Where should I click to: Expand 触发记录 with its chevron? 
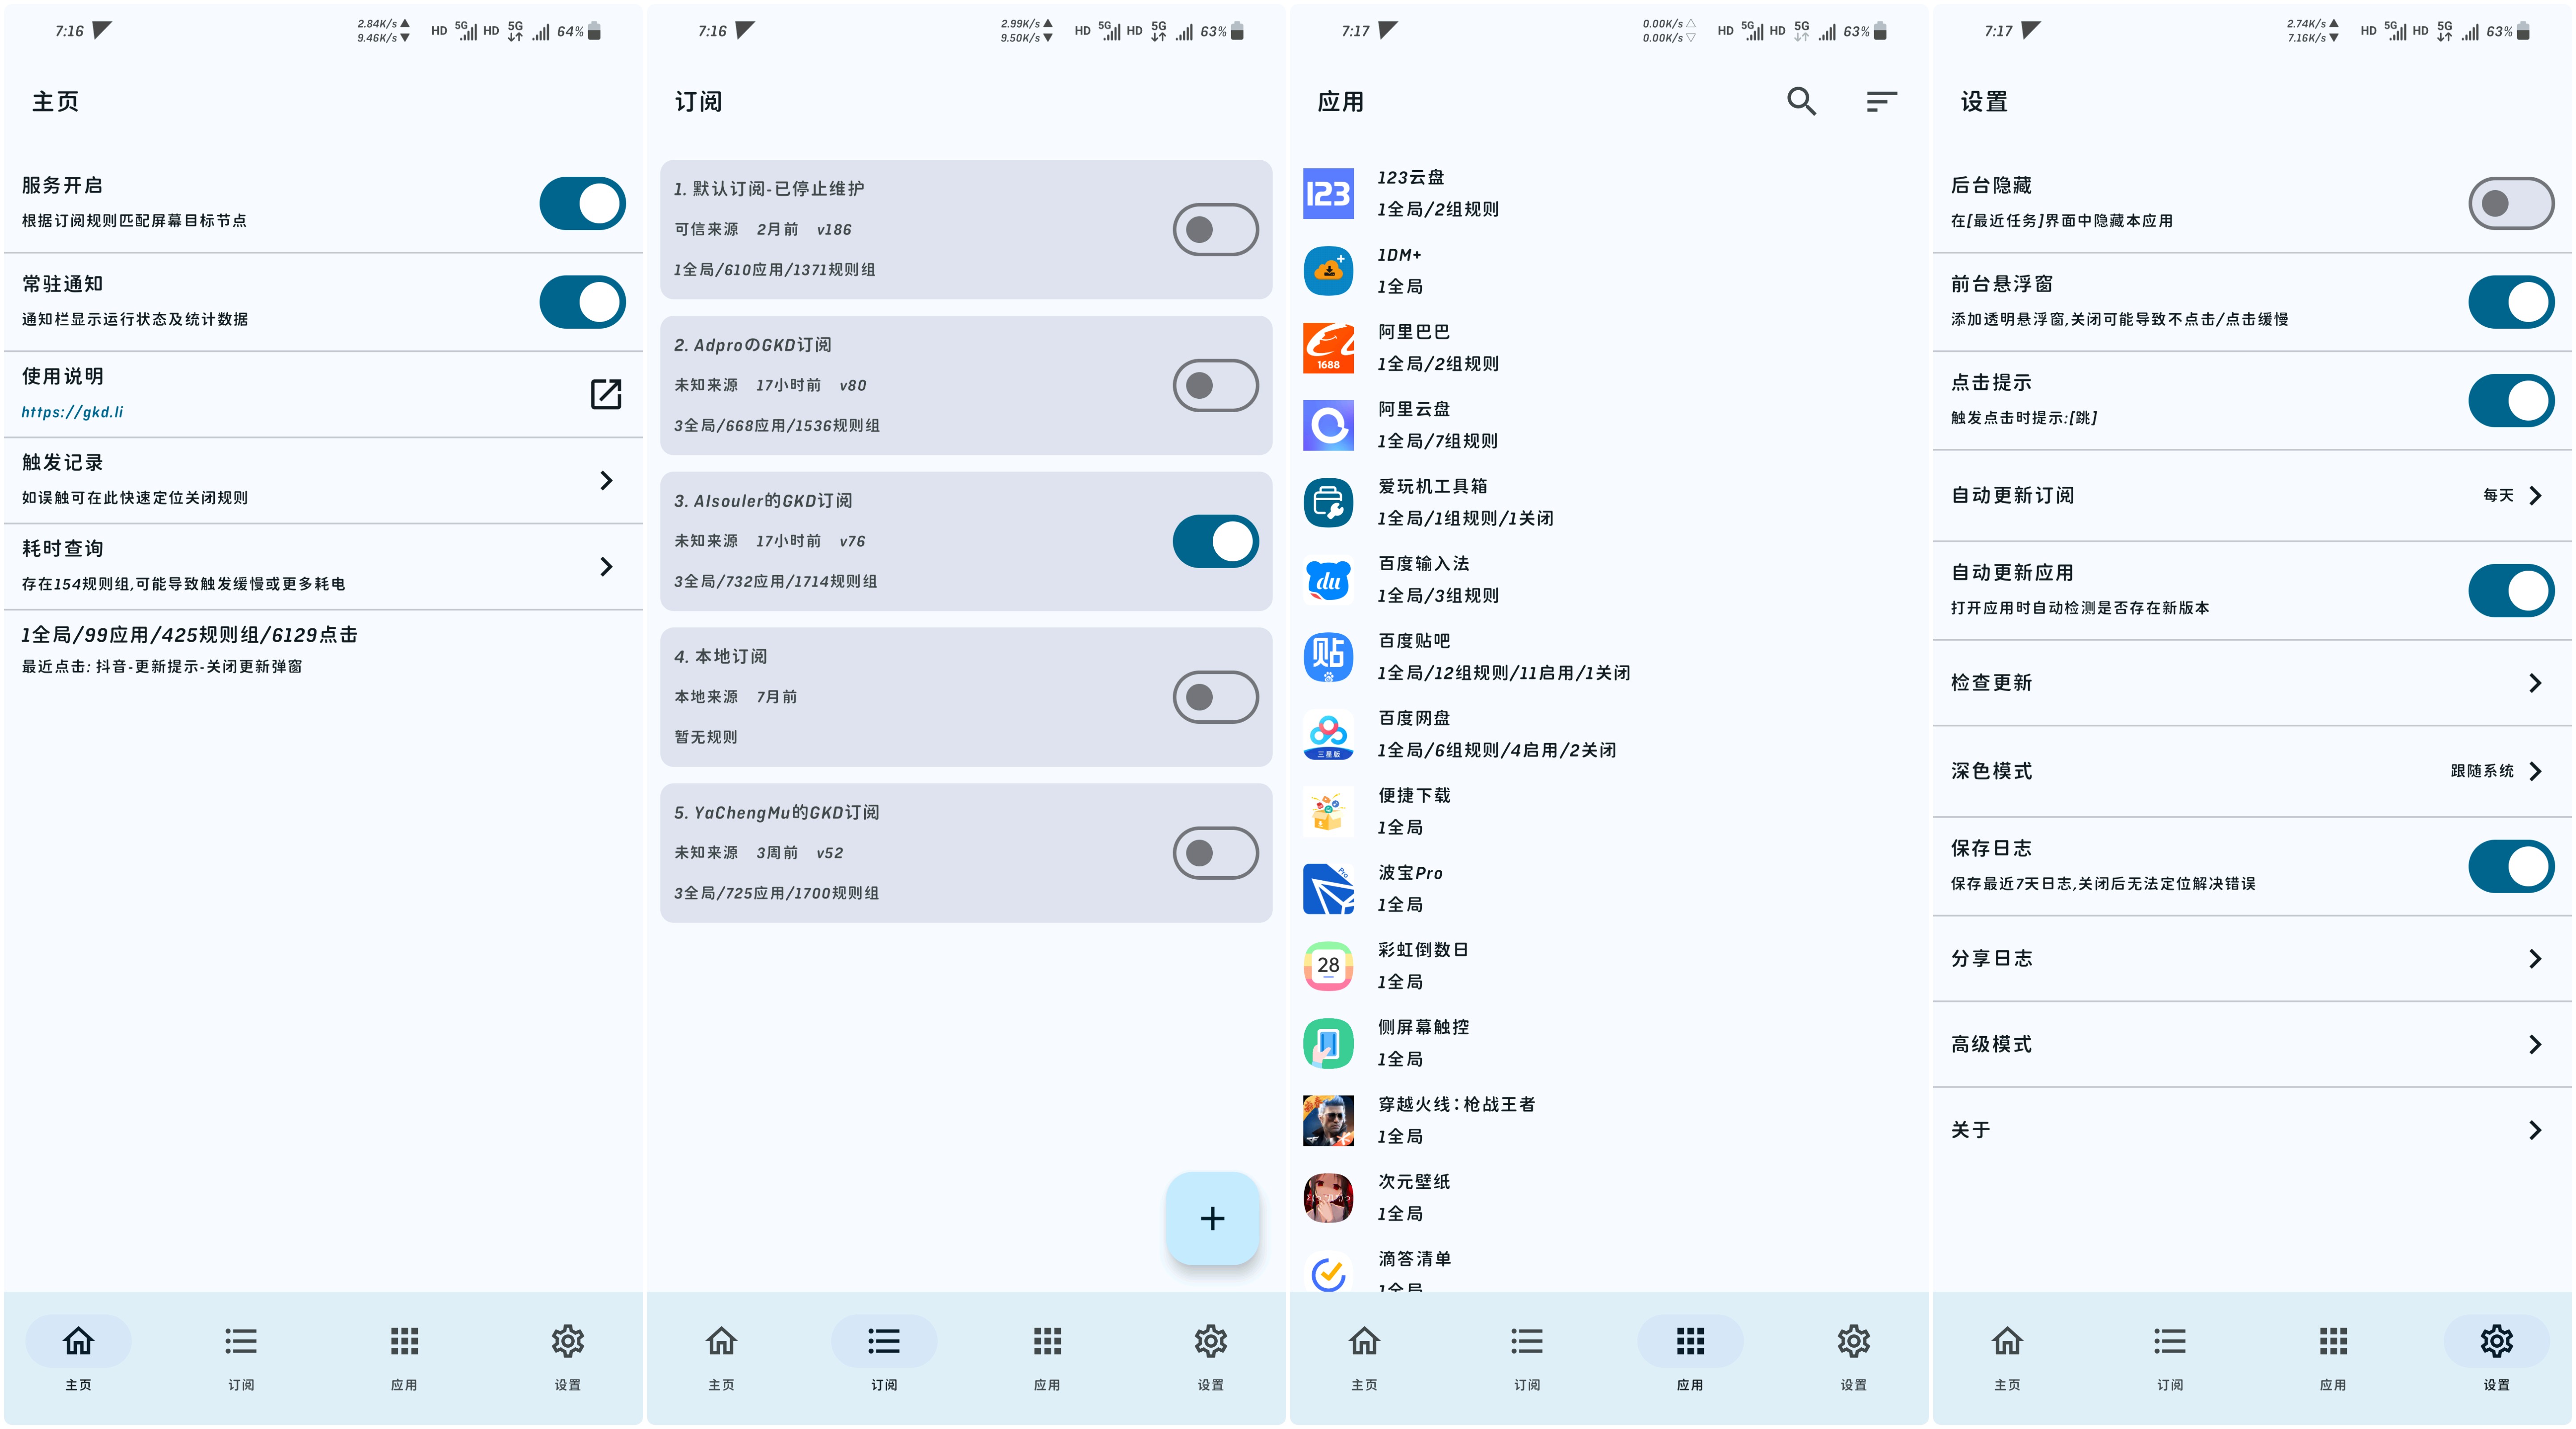[606, 480]
